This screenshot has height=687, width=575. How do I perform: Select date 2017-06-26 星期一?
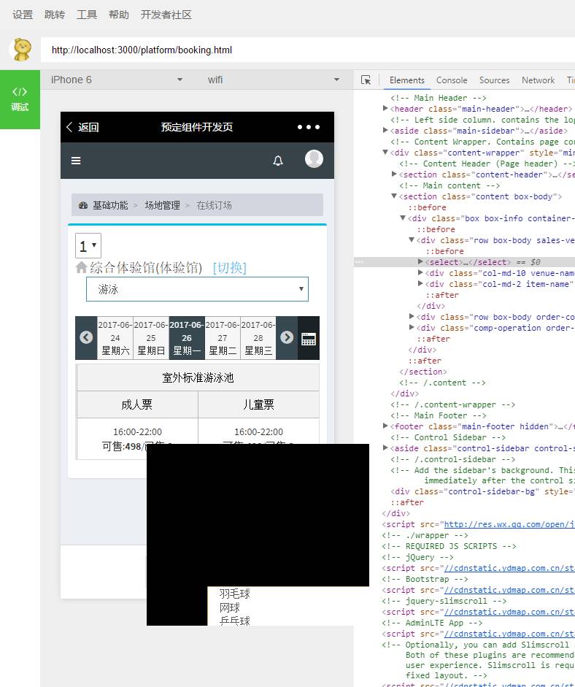pyautogui.click(x=187, y=338)
